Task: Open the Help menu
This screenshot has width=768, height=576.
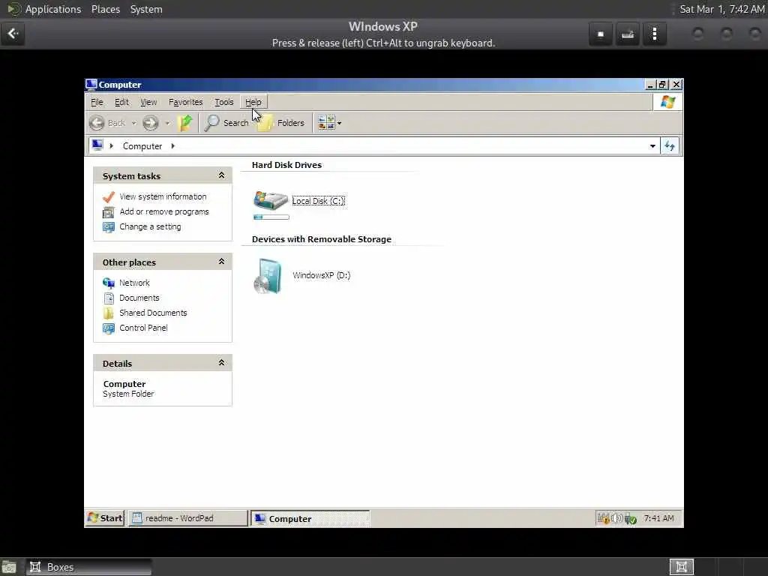Action: (x=253, y=102)
